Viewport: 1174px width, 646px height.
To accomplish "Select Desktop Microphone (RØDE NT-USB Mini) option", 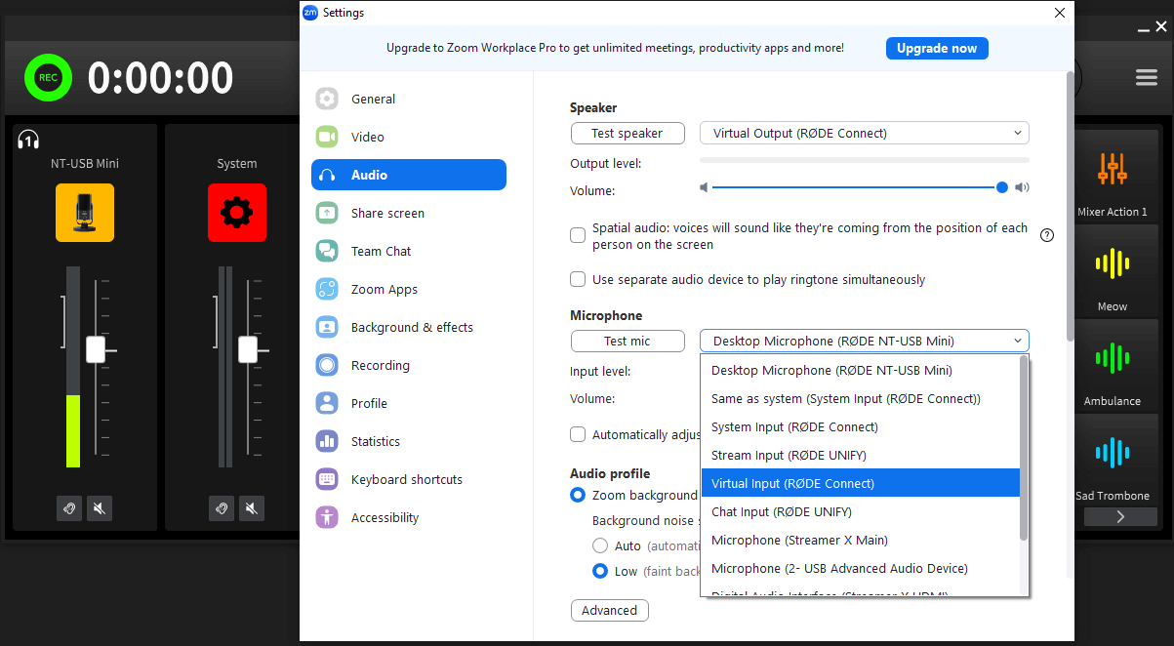I will (860, 370).
